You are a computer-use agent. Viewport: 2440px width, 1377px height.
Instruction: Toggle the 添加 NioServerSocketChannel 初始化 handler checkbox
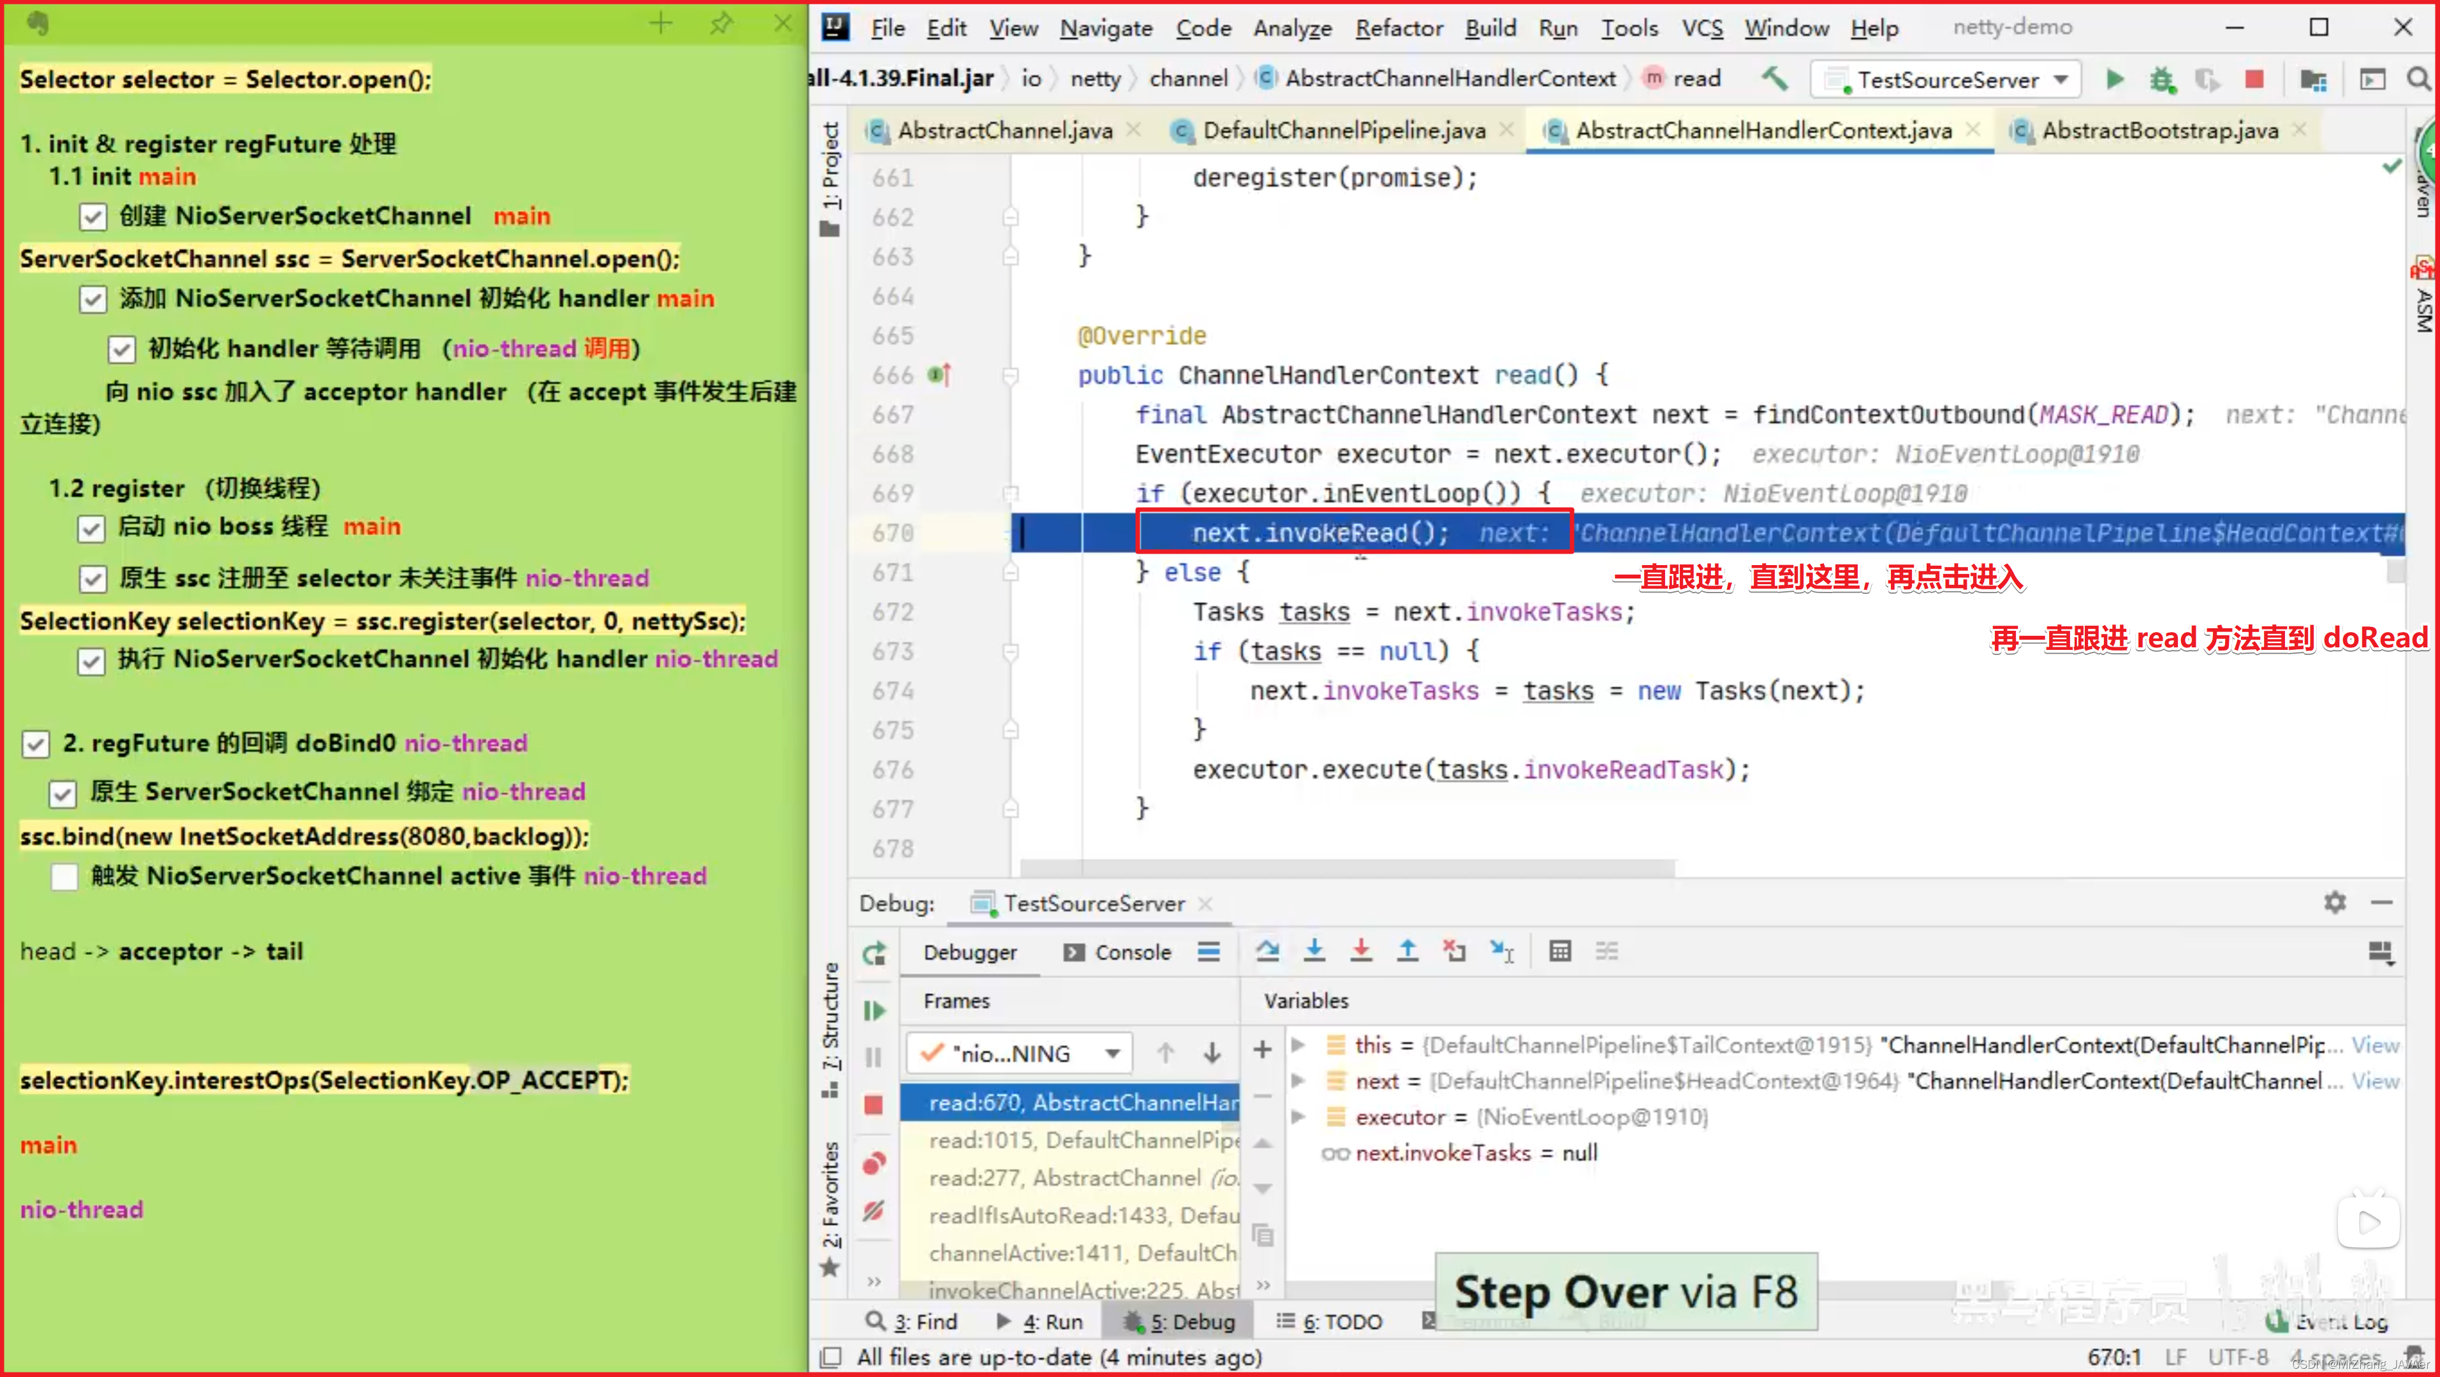pyautogui.click(x=93, y=300)
